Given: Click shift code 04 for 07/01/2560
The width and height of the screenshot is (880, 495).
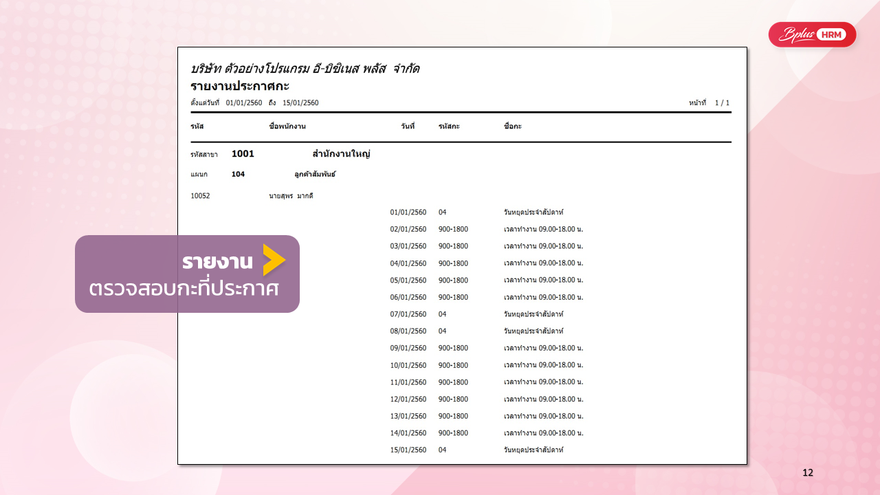Looking at the screenshot, I should click(x=443, y=314).
